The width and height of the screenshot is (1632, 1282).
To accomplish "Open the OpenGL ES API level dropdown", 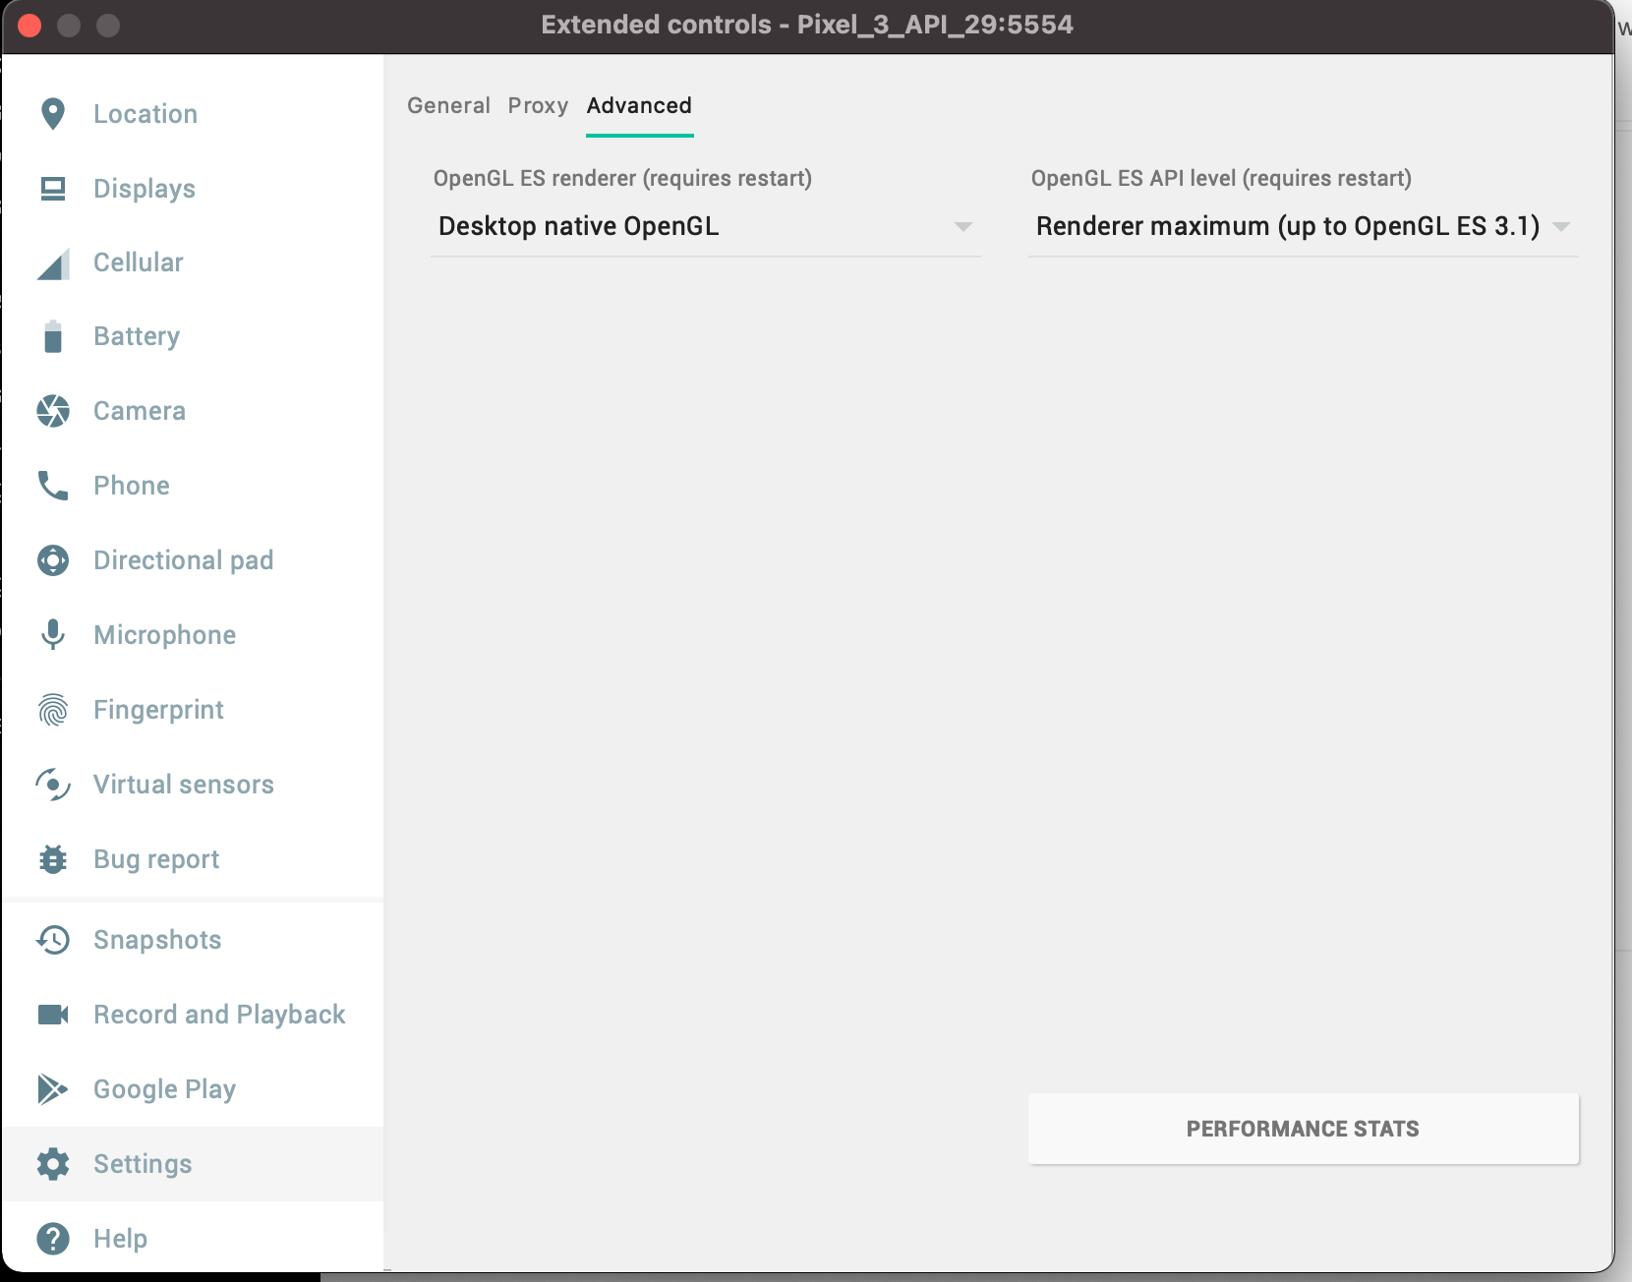I will tap(1303, 226).
